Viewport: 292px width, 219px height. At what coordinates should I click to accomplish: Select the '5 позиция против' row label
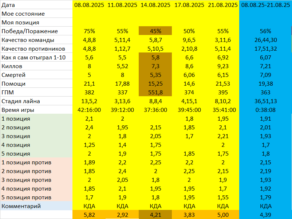tap(36, 198)
